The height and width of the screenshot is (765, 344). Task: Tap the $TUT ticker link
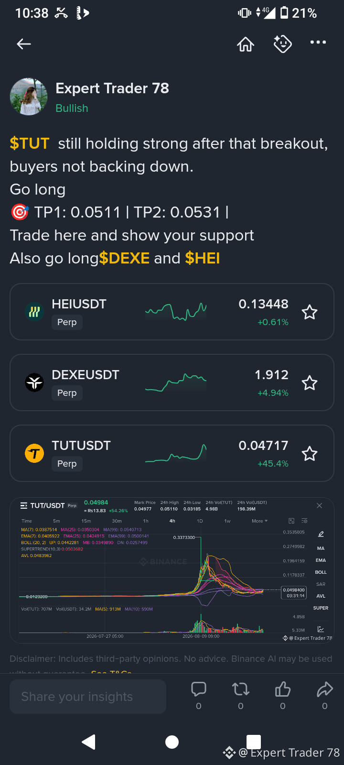[30, 143]
